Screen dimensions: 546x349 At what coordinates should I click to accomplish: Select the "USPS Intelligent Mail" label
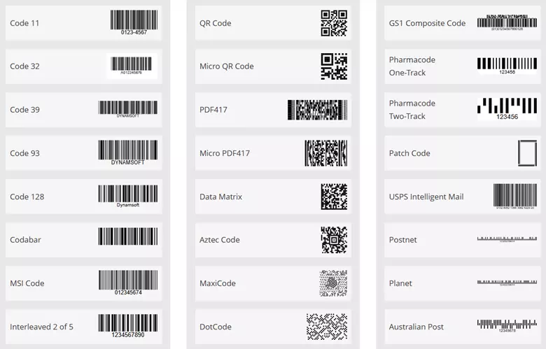[426, 197]
